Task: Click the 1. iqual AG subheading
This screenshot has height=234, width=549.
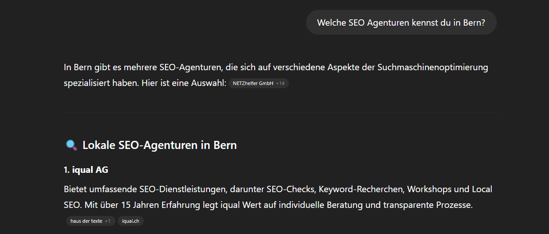Action: (x=86, y=170)
